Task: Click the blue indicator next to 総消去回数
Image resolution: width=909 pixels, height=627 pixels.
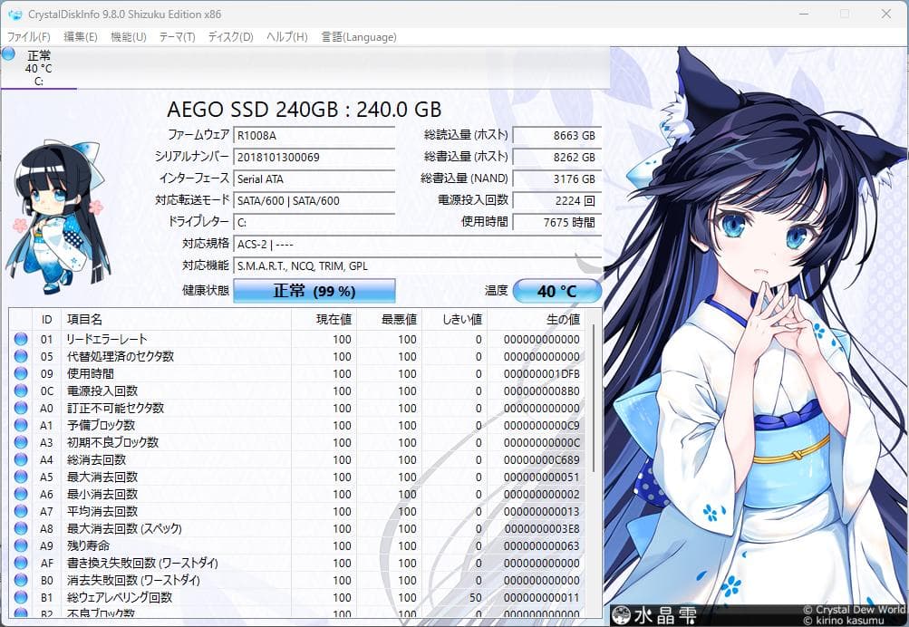Action: coord(20,459)
